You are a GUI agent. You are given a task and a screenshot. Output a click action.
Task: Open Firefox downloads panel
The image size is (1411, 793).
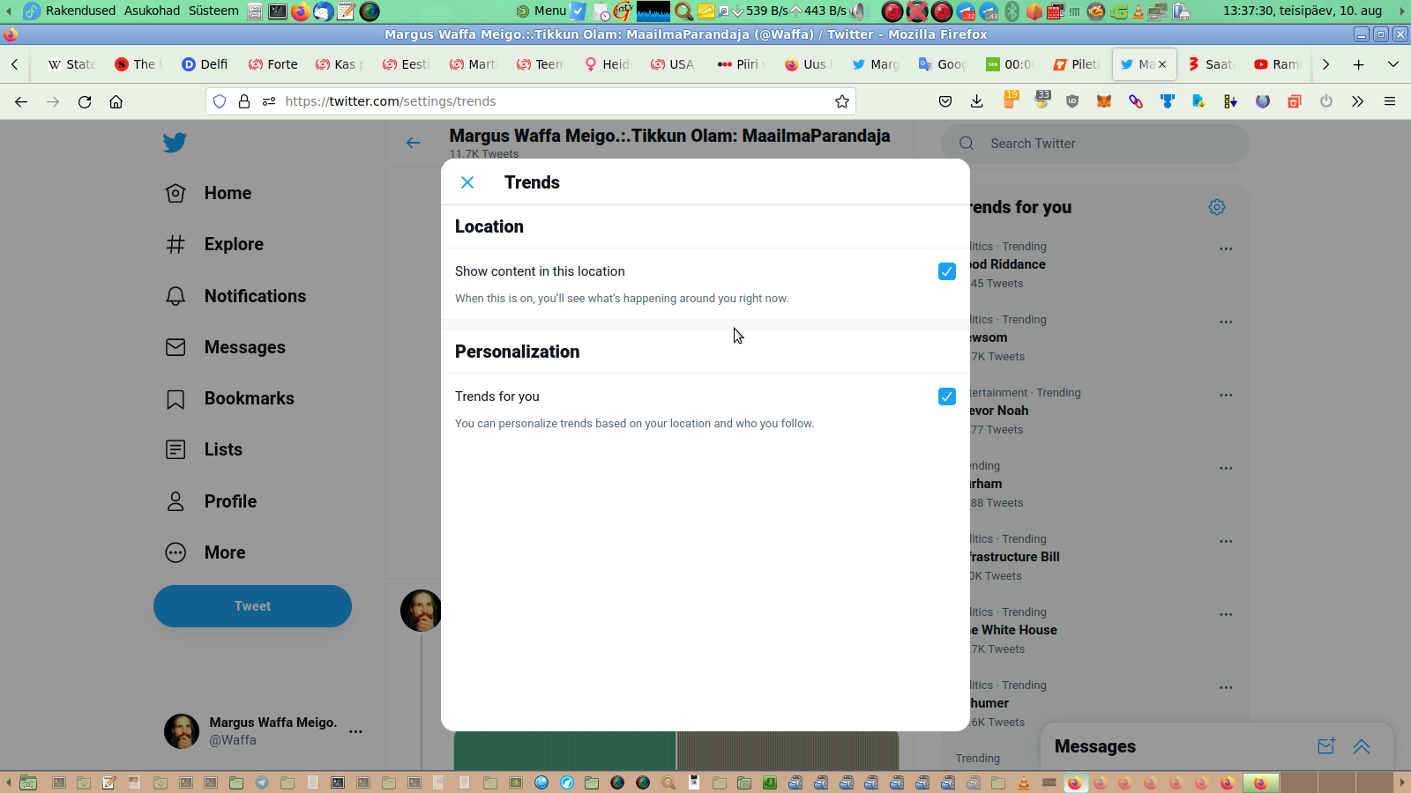(x=977, y=101)
